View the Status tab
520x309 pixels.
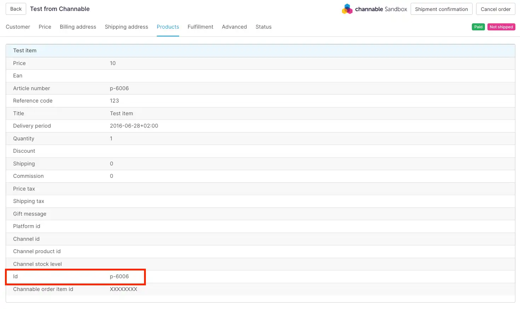263,27
